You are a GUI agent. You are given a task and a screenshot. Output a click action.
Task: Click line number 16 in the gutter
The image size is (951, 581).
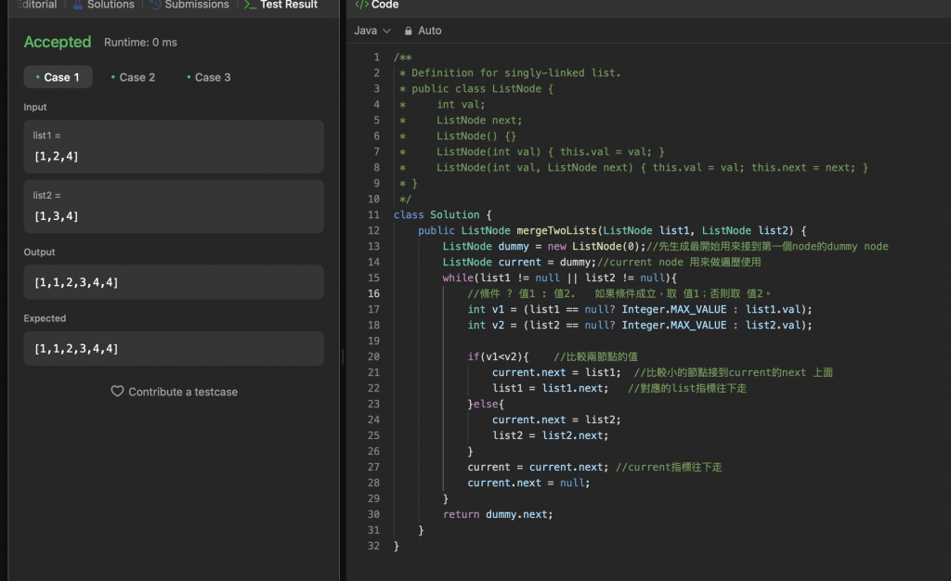(x=373, y=293)
